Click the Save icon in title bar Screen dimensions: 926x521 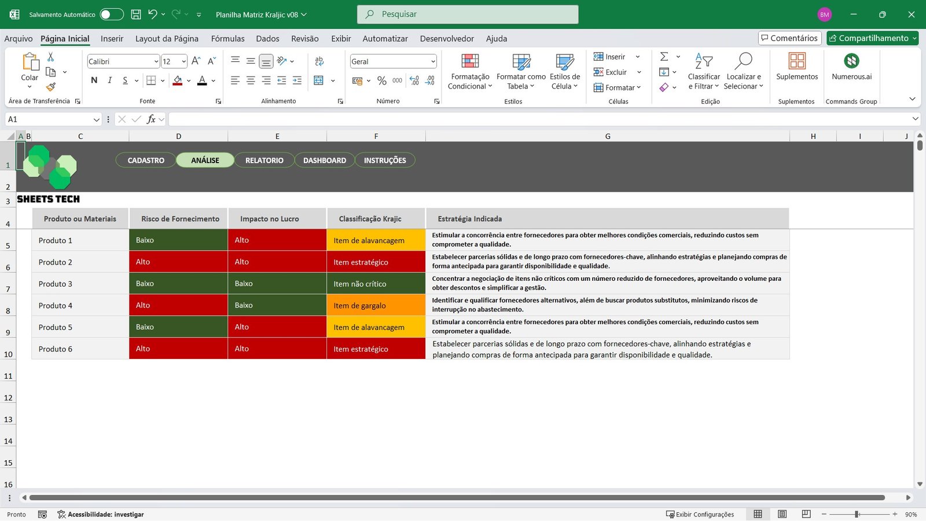point(136,14)
